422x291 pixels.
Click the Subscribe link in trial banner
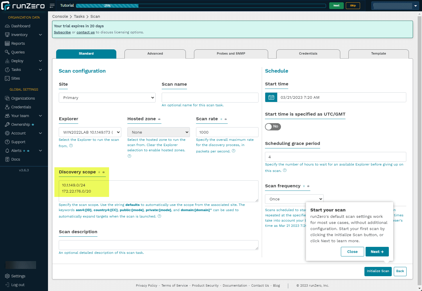point(62,32)
